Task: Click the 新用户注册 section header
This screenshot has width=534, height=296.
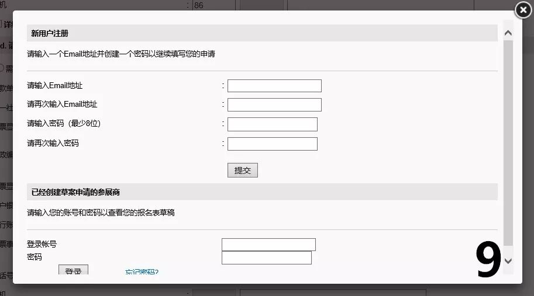Action: coord(50,33)
